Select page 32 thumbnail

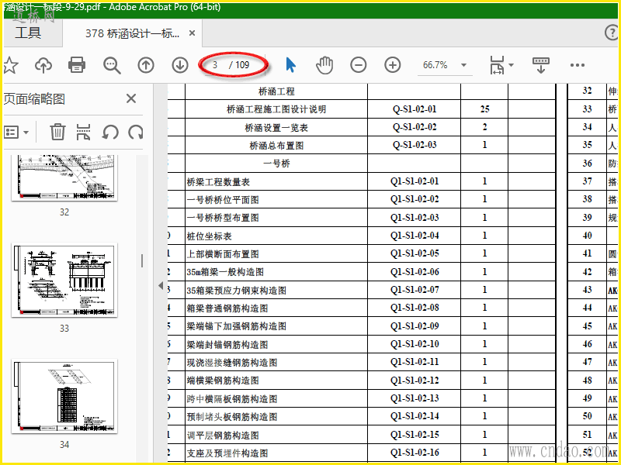(64, 178)
